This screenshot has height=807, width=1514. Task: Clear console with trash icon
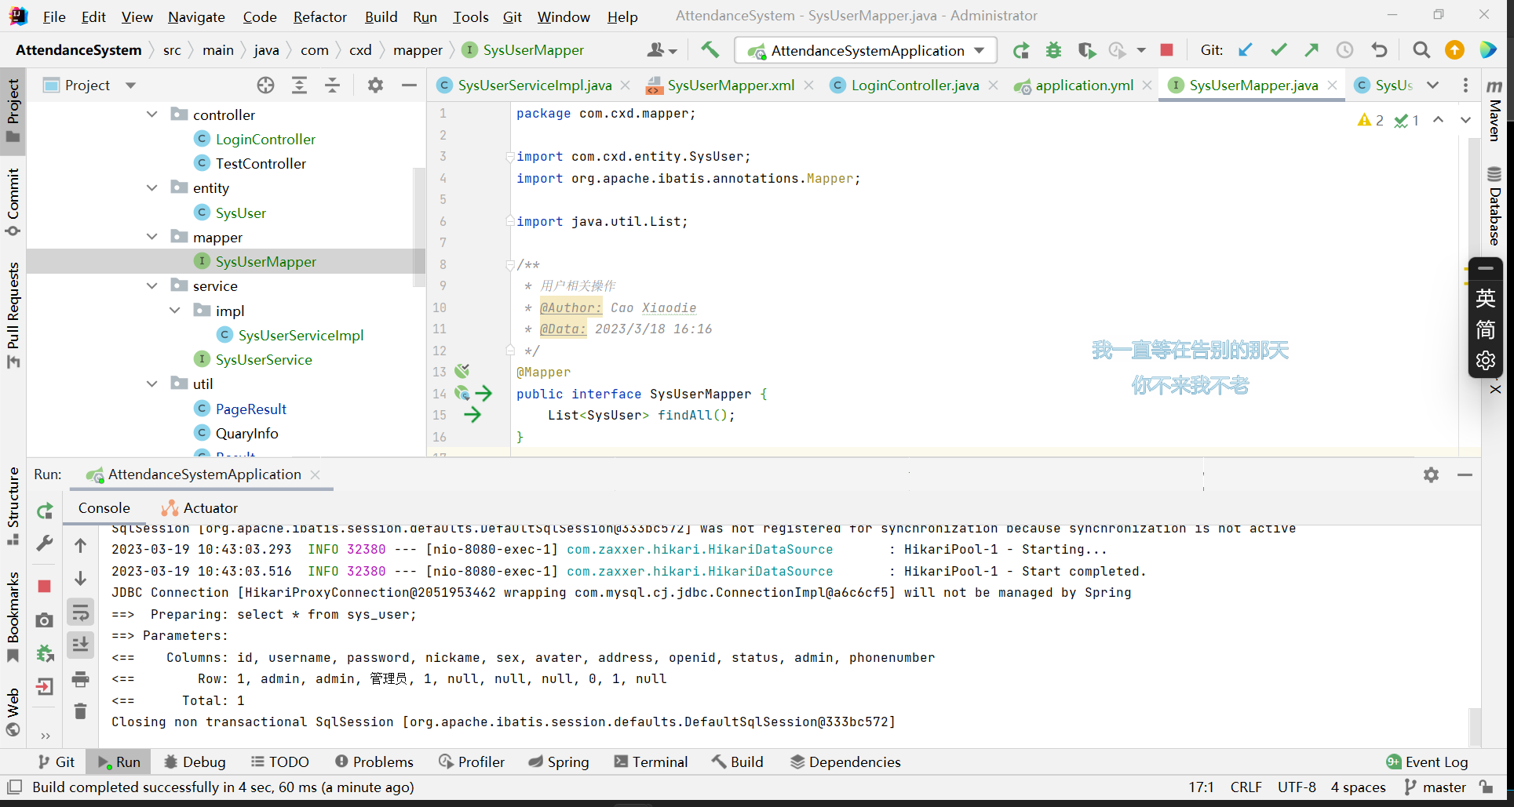[x=80, y=711]
